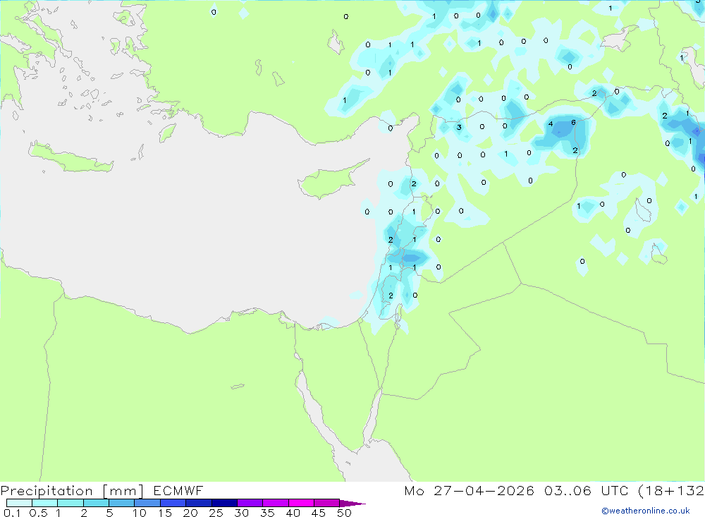Click the legend label "0.1"
705x517 pixels.
coord(12,513)
